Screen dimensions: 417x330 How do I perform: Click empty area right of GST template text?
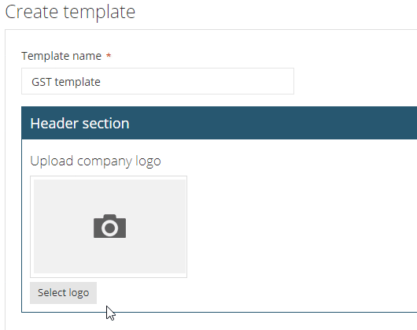tap(197, 81)
